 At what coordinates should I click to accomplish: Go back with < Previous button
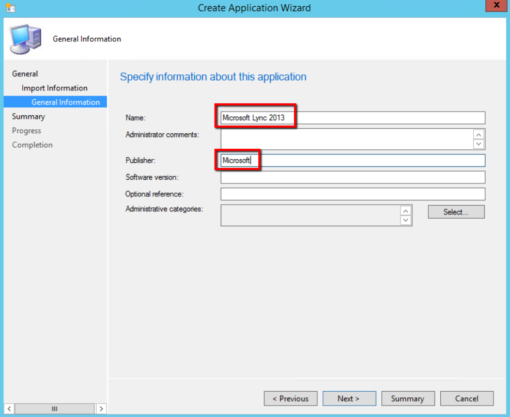(290, 398)
